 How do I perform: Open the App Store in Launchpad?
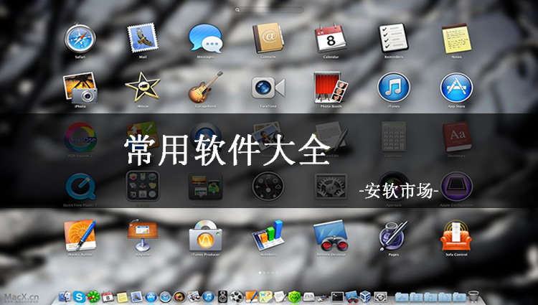click(456, 88)
